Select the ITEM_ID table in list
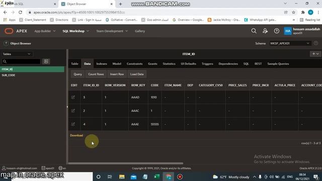The width and height of the screenshot is (322, 181). pyautogui.click(x=32, y=69)
